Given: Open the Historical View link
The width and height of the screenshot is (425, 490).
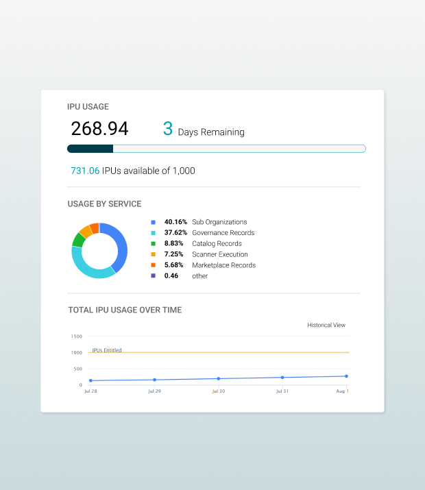Looking at the screenshot, I should [326, 326].
